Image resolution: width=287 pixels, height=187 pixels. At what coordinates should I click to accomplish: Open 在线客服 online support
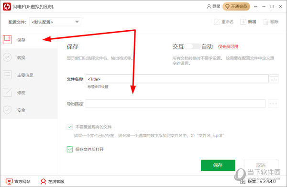click(x=52, y=182)
